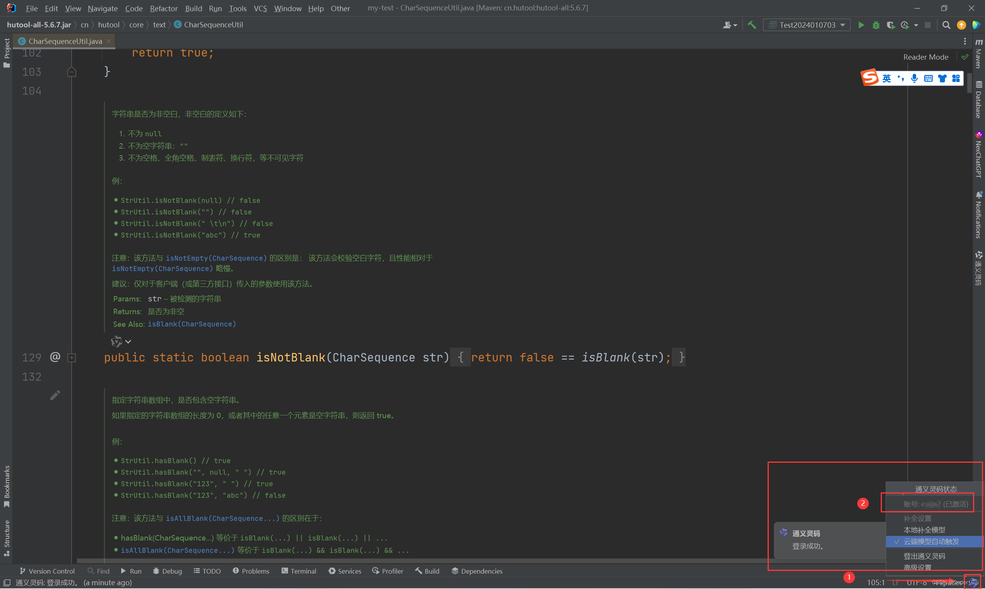Expand the folded isNotBlank method body

tap(72, 358)
